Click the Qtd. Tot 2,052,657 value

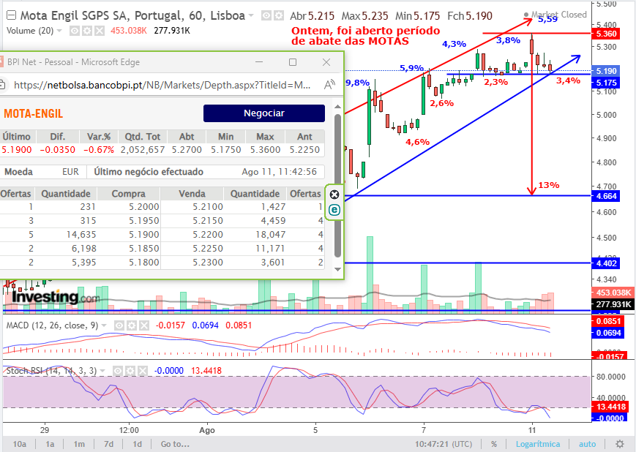[x=143, y=150]
